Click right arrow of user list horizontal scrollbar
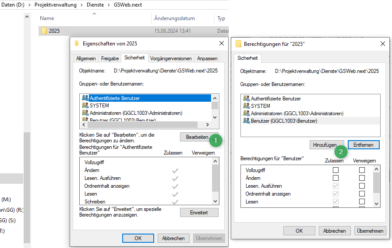 point(207,124)
